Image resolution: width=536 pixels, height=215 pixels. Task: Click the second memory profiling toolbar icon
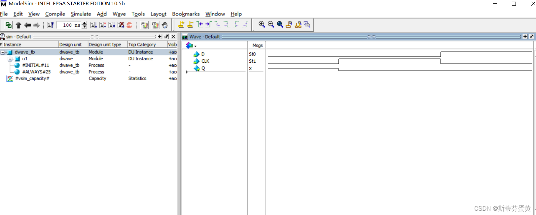[x=155, y=25]
